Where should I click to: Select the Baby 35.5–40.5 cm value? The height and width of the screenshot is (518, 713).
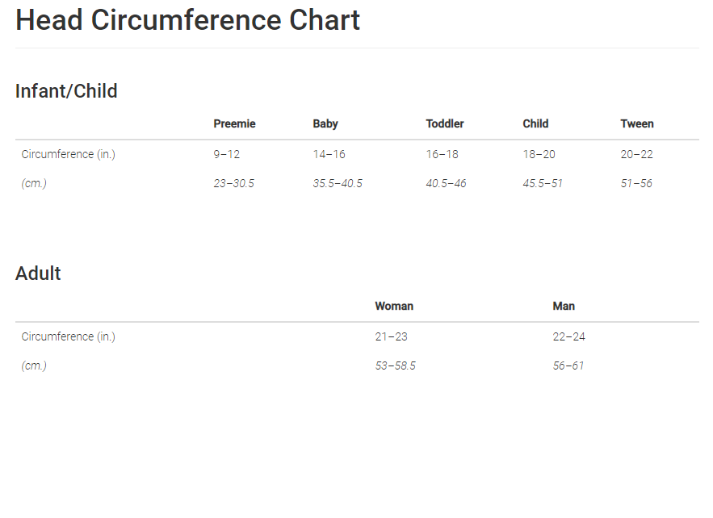pyautogui.click(x=338, y=183)
